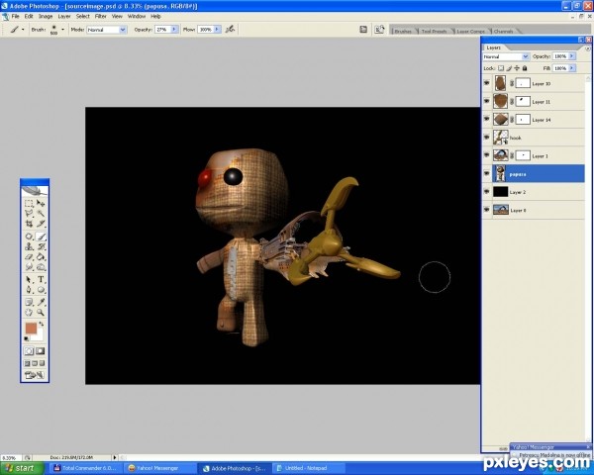Hide the papusa layer

[487, 173]
